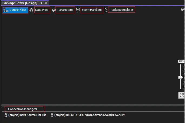The height and width of the screenshot is (123, 185).
Task: Click the Parameters tab icon
Action: (x=54, y=10)
